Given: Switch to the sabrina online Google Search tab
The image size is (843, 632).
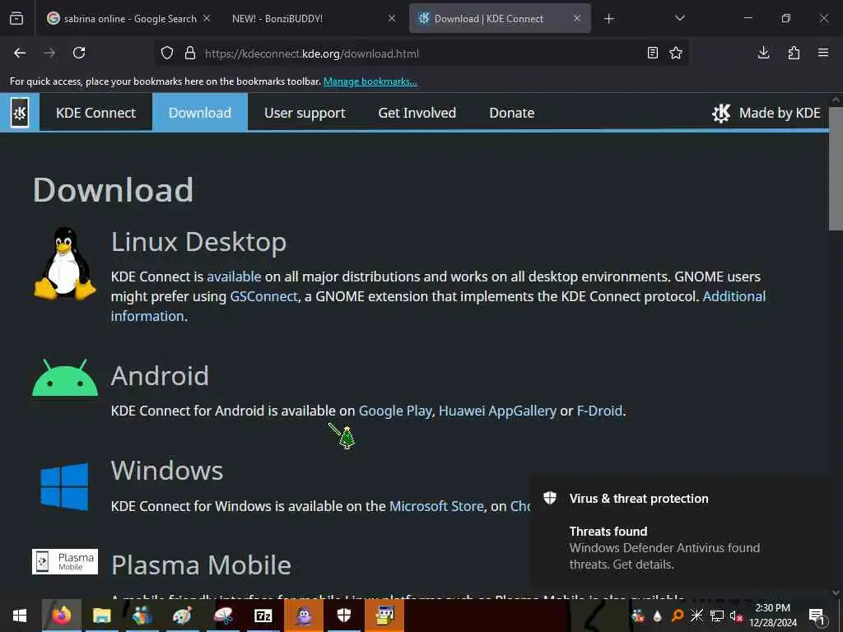Looking at the screenshot, I should click(129, 18).
